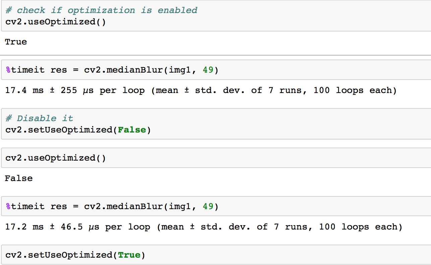431x265 pixels.
Task: Click the second %timeit medianBlur code cell
Action: [x=216, y=206]
